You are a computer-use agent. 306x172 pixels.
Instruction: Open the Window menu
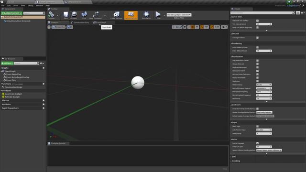pos(39,6)
